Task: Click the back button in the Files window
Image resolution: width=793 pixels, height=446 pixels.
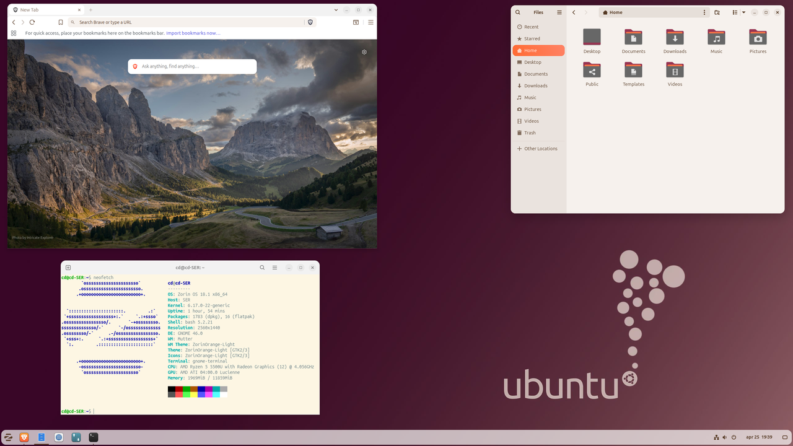Action: point(573,12)
